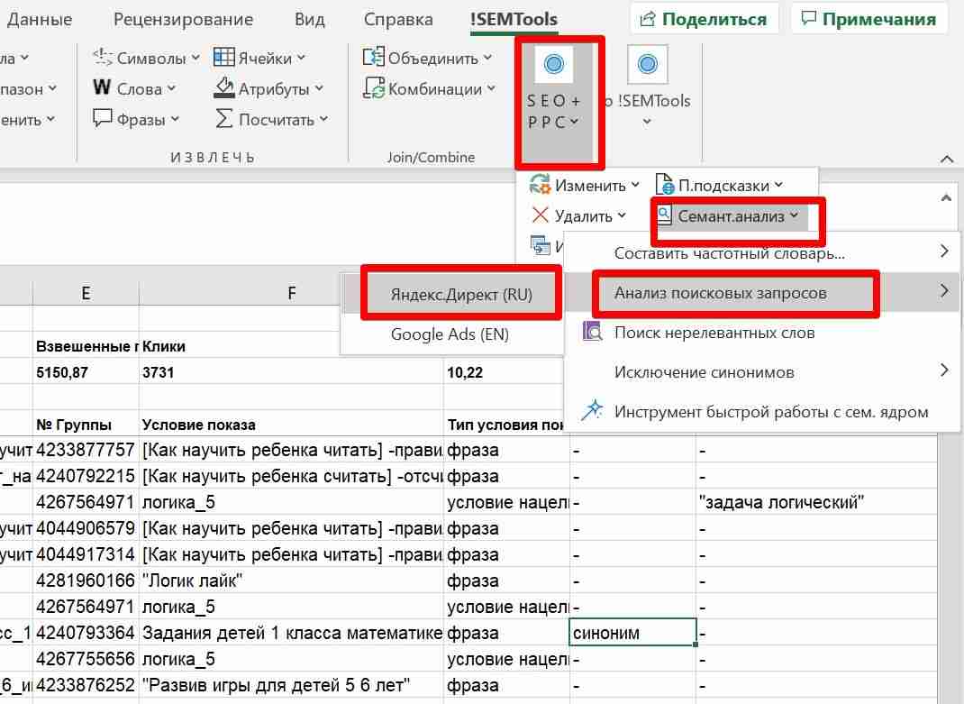The width and height of the screenshot is (964, 704).
Task: Open the Комбинации tool
Action: [429, 89]
